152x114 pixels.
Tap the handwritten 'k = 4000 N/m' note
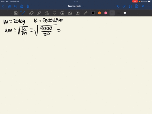click(x=48, y=20)
